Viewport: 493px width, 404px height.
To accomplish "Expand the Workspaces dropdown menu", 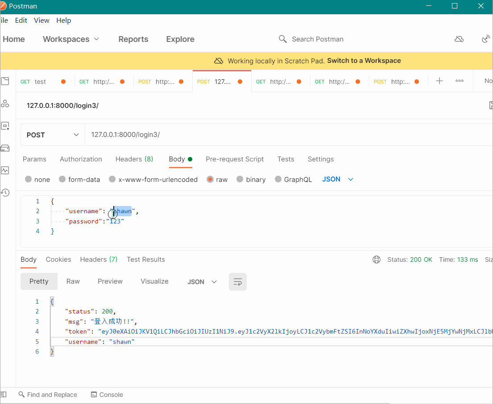I will (x=71, y=39).
